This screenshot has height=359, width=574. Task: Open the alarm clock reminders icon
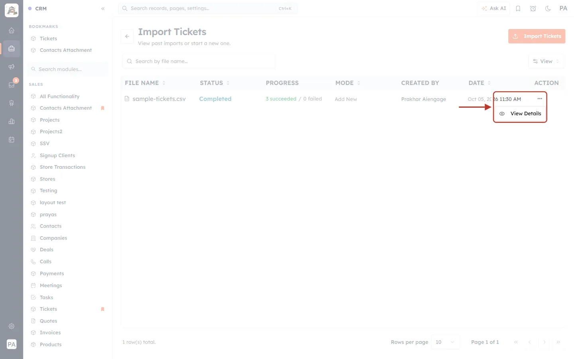[x=533, y=8]
